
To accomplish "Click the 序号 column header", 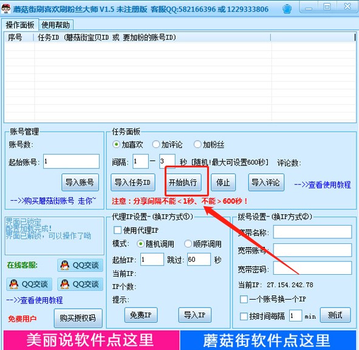I will click(19, 37).
